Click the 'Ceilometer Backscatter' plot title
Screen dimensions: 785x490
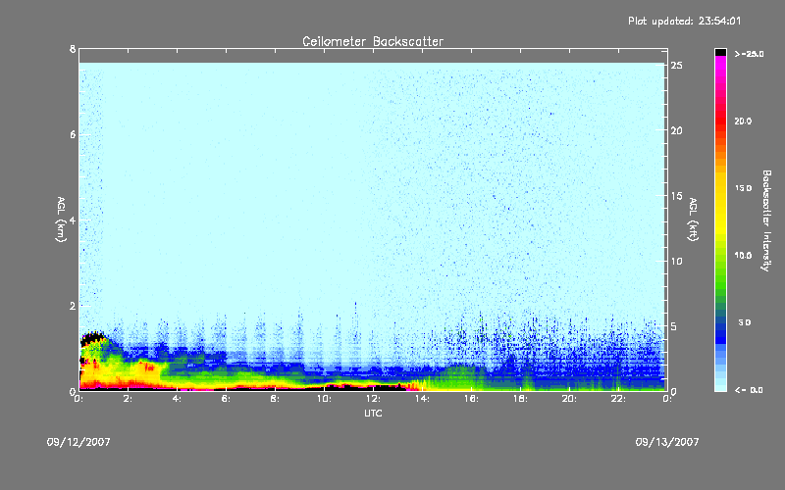(373, 41)
